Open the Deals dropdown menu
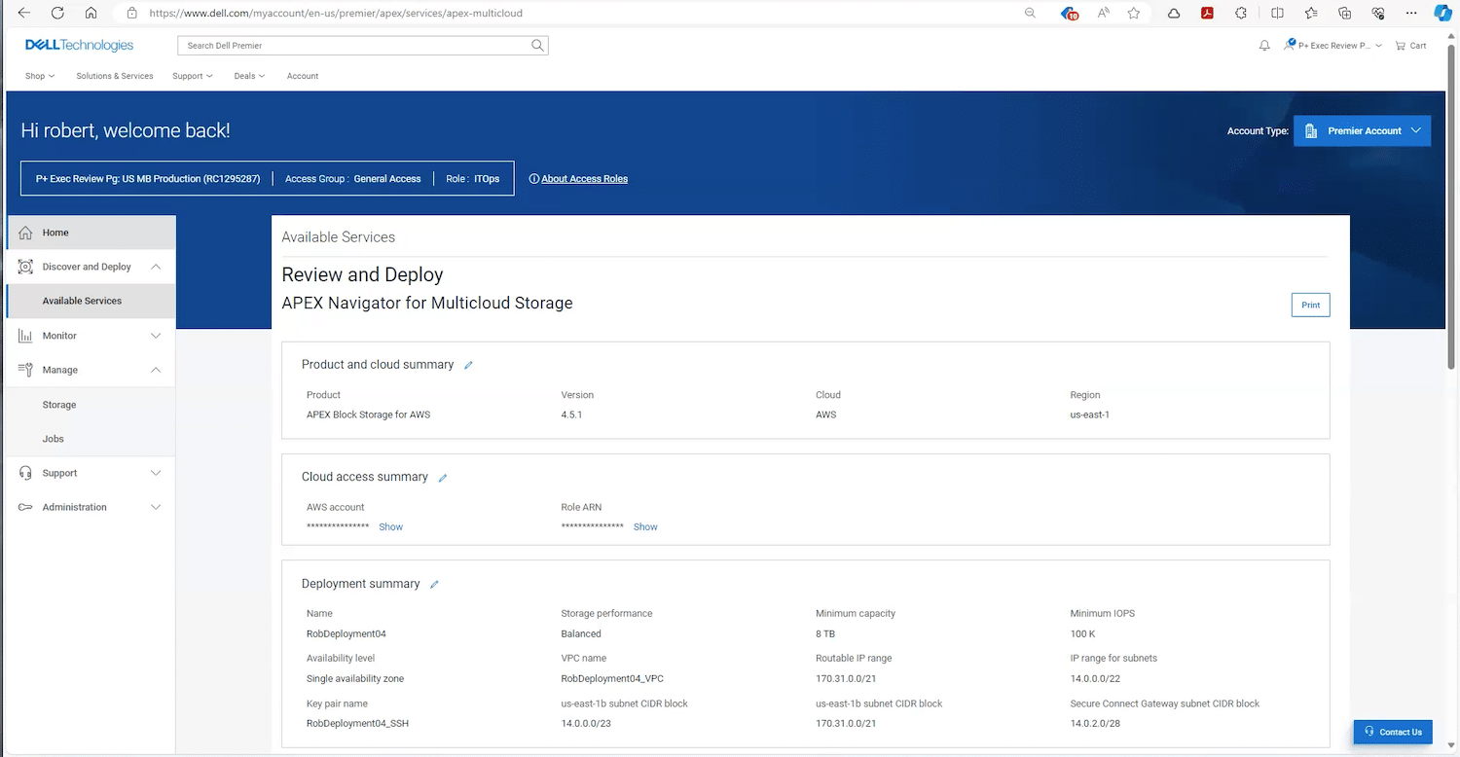 point(249,76)
